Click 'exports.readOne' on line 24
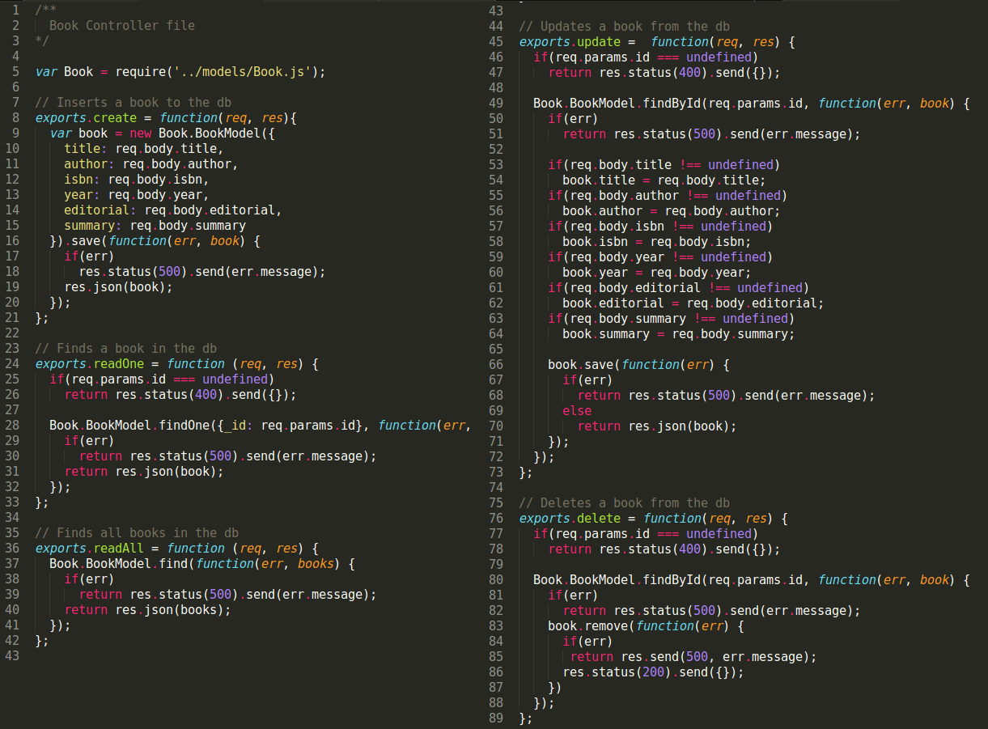The width and height of the screenshot is (988, 729). [x=89, y=363]
